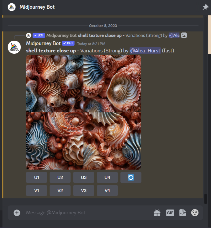The height and width of the screenshot is (228, 211).
Task: Click the BOT badge next to the message username
Action: pos(68,43)
